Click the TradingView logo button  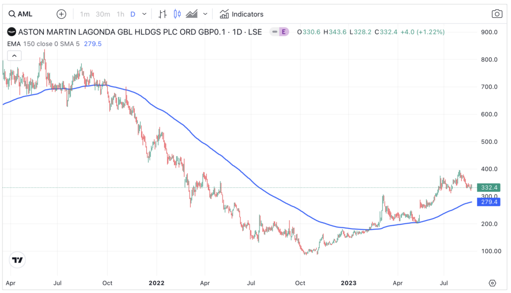17,260
